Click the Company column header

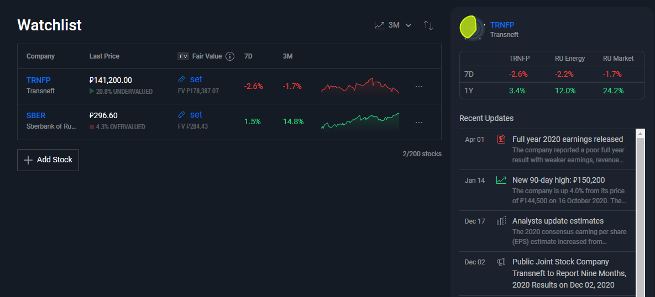pos(40,56)
